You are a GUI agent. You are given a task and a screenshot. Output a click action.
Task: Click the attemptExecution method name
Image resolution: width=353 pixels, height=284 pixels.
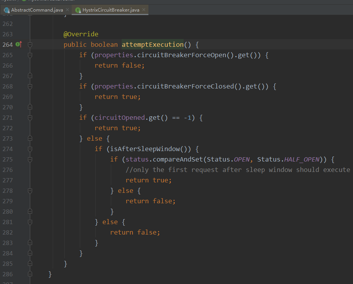click(x=153, y=45)
